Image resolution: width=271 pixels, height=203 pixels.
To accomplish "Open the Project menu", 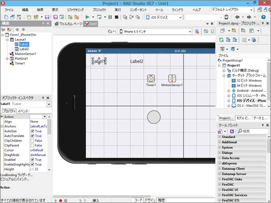I will [x=99, y=10].
